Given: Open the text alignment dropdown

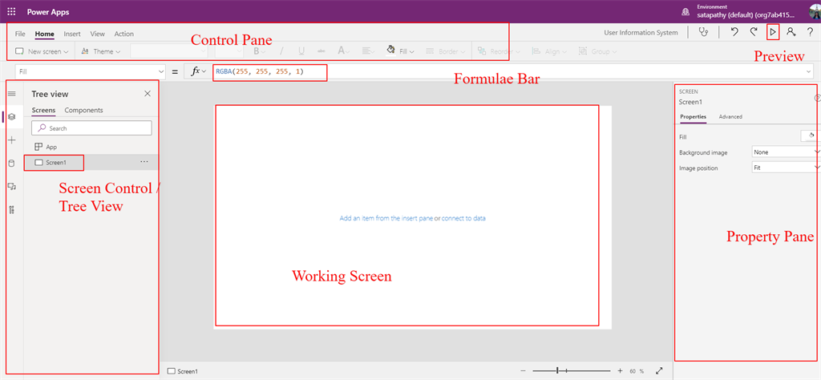Looking at the screenshot, I should [x=369, y=51].
